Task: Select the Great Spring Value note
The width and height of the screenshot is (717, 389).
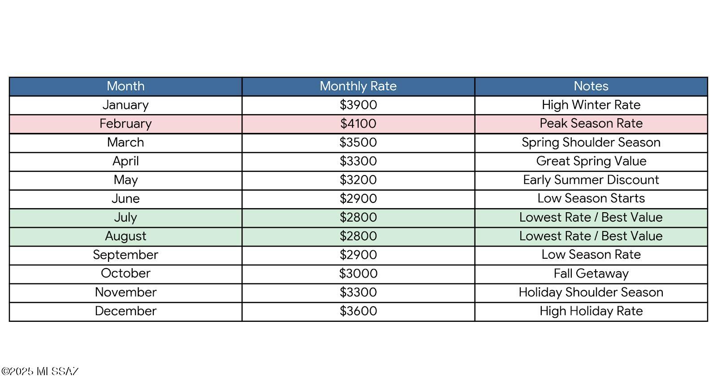Action: click(591, 162)
